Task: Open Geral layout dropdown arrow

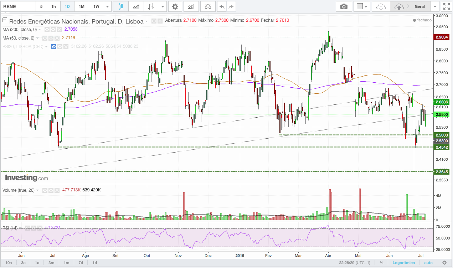Action: point(435,6)
